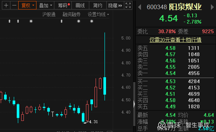Image resolution: width=216 pixels, height=132 pixels.
Task: Click the 4.31 low price label
Action: pyautogui.click(x=93, y=122)
